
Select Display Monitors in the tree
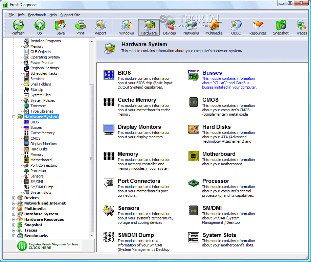[x=44, y=144]
